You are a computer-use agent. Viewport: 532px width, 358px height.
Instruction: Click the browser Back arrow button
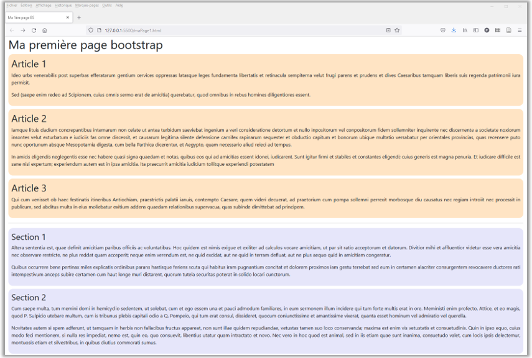[12, 30]
